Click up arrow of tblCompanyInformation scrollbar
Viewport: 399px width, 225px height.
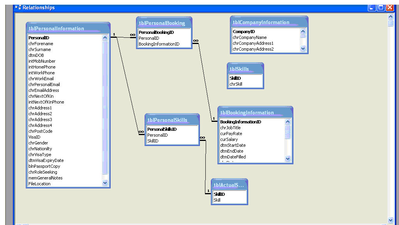click(x=303, y=31)
